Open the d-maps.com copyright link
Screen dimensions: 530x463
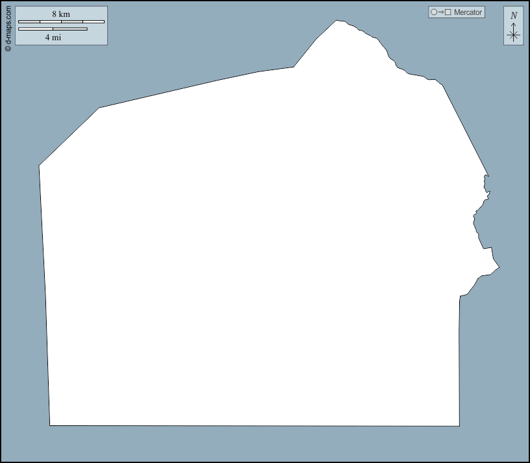point(8,29)
